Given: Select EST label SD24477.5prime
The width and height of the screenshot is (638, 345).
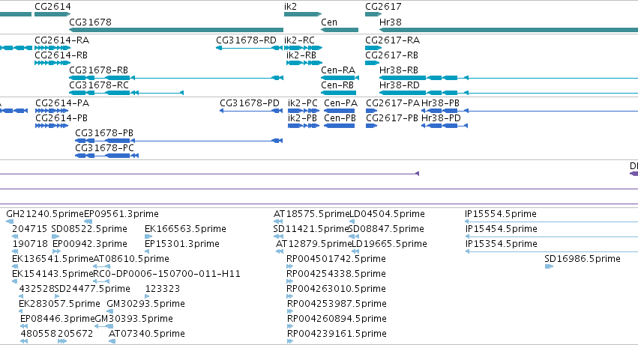Looking at the screenshot, I should 92,290.
